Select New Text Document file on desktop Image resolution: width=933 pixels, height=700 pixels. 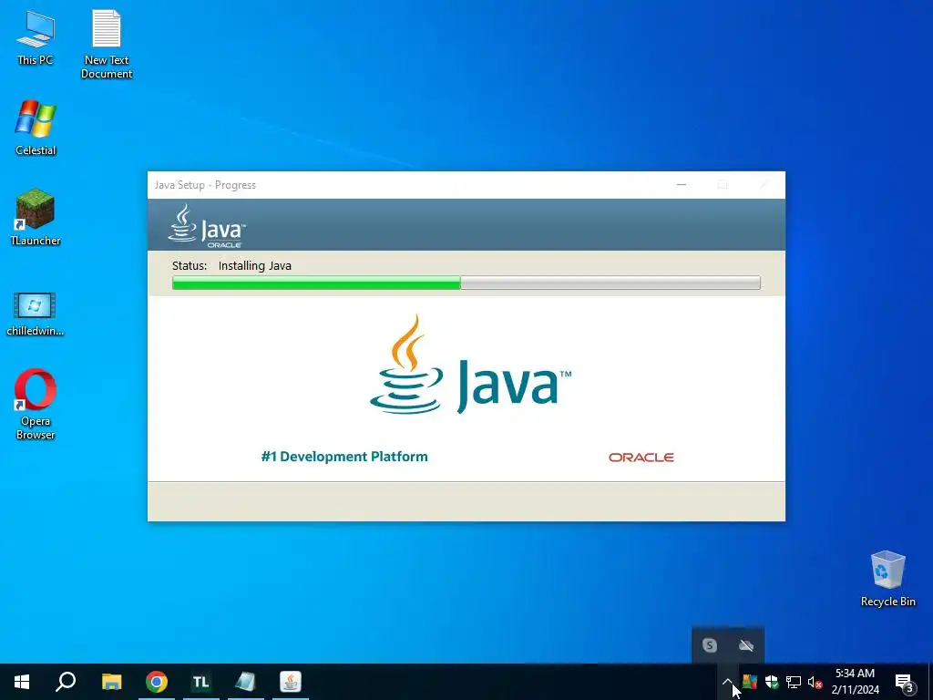click(x=107, y=44)
